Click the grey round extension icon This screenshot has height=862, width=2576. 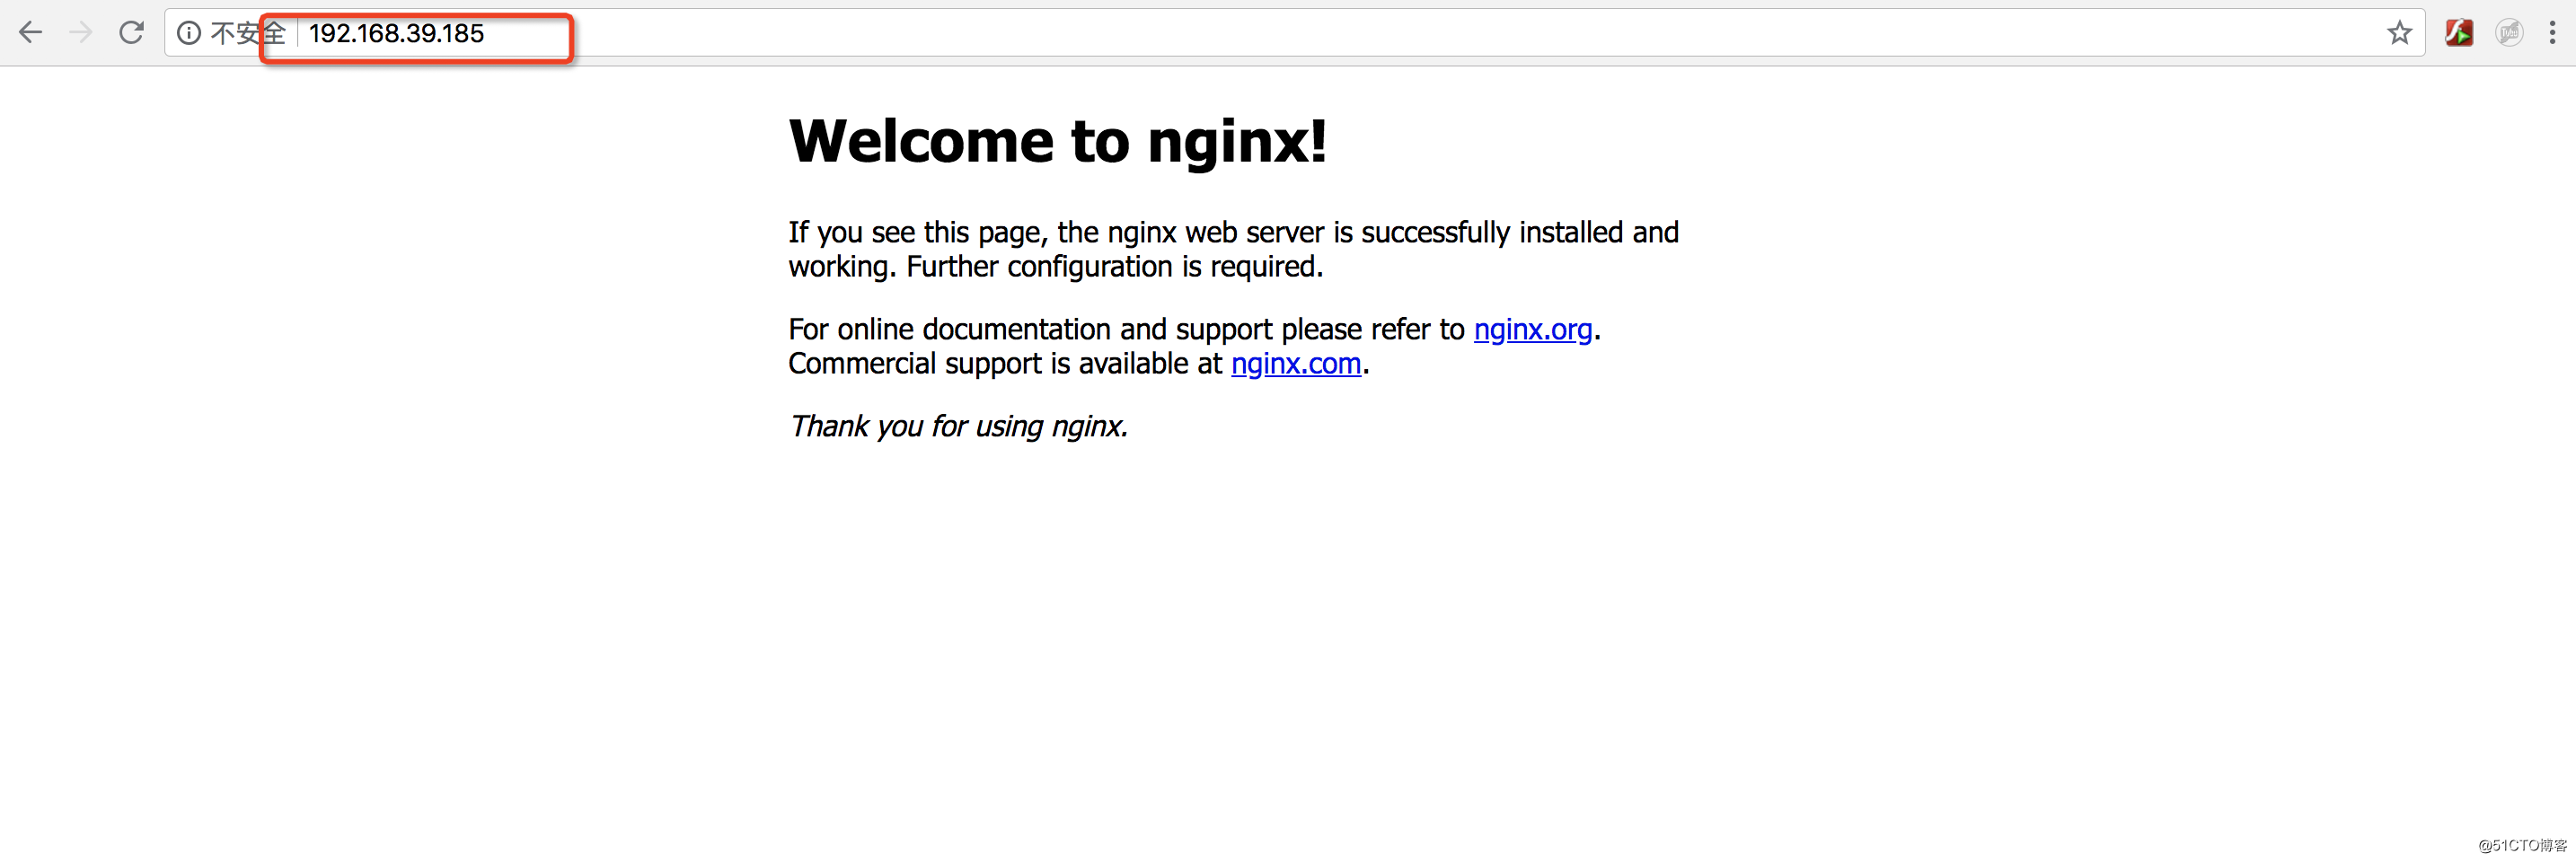(x=2509, y=33)
